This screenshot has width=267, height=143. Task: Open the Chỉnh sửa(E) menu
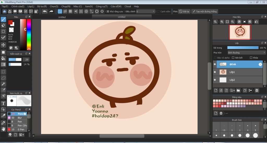coord(18,6)
